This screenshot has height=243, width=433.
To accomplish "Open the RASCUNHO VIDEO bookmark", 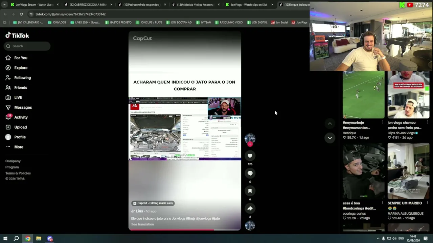I will (228, 23).
